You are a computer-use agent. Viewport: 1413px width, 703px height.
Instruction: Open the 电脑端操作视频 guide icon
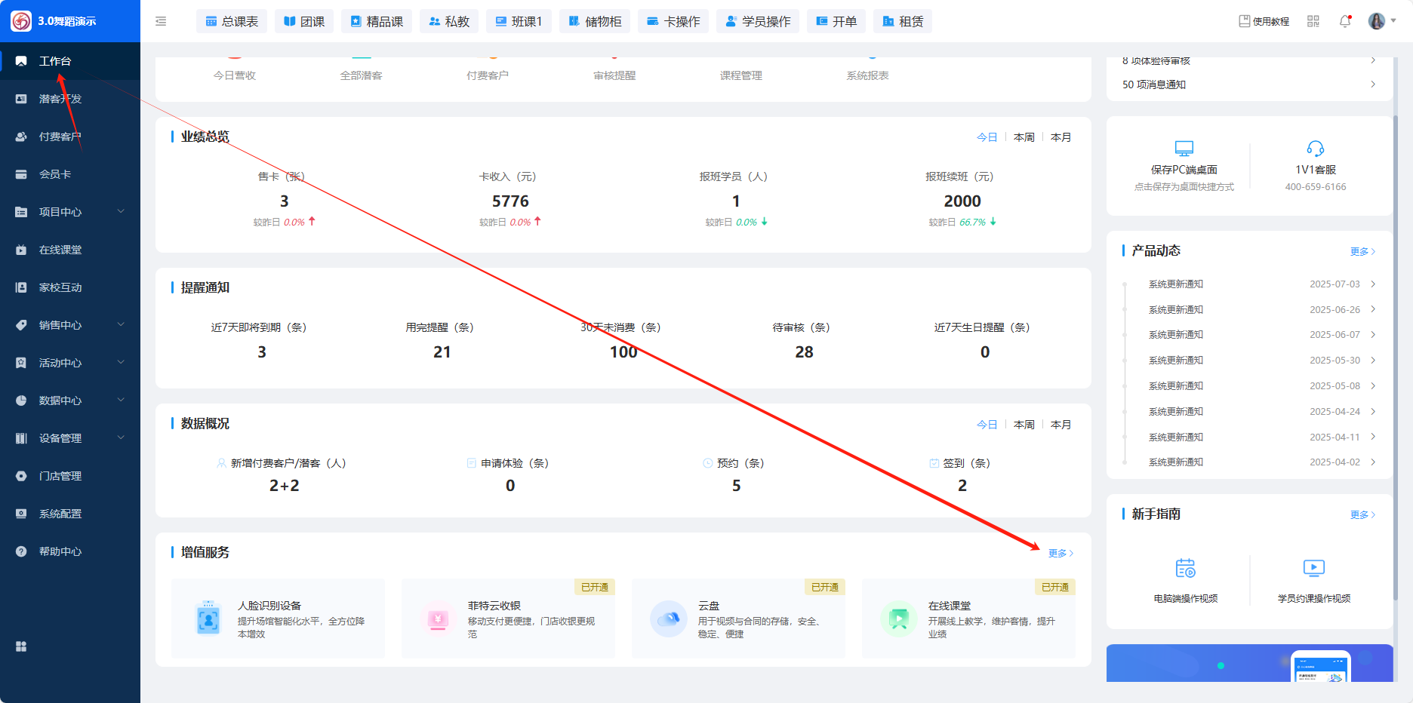click(1185, 568)
